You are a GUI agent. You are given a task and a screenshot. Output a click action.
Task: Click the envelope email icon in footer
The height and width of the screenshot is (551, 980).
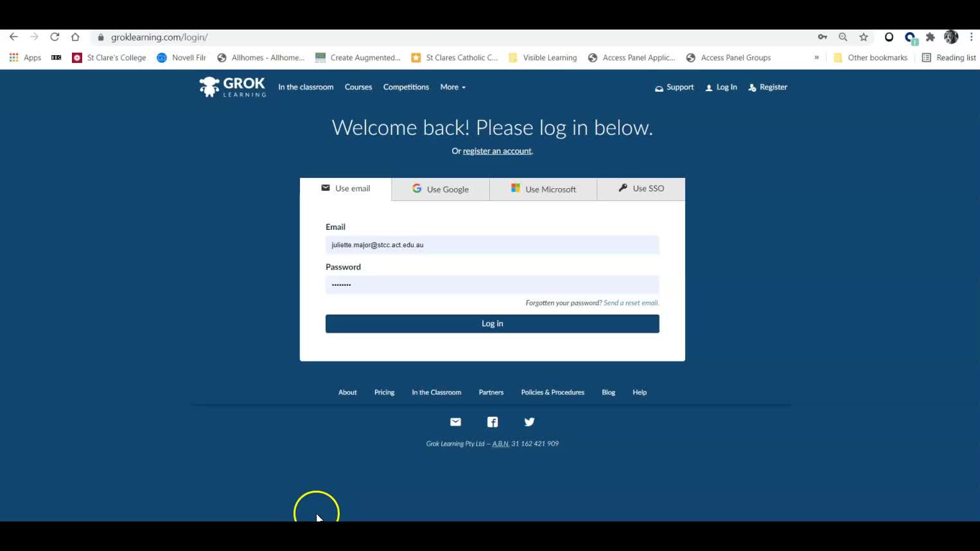pyautogui.click(x=455, y=422)
